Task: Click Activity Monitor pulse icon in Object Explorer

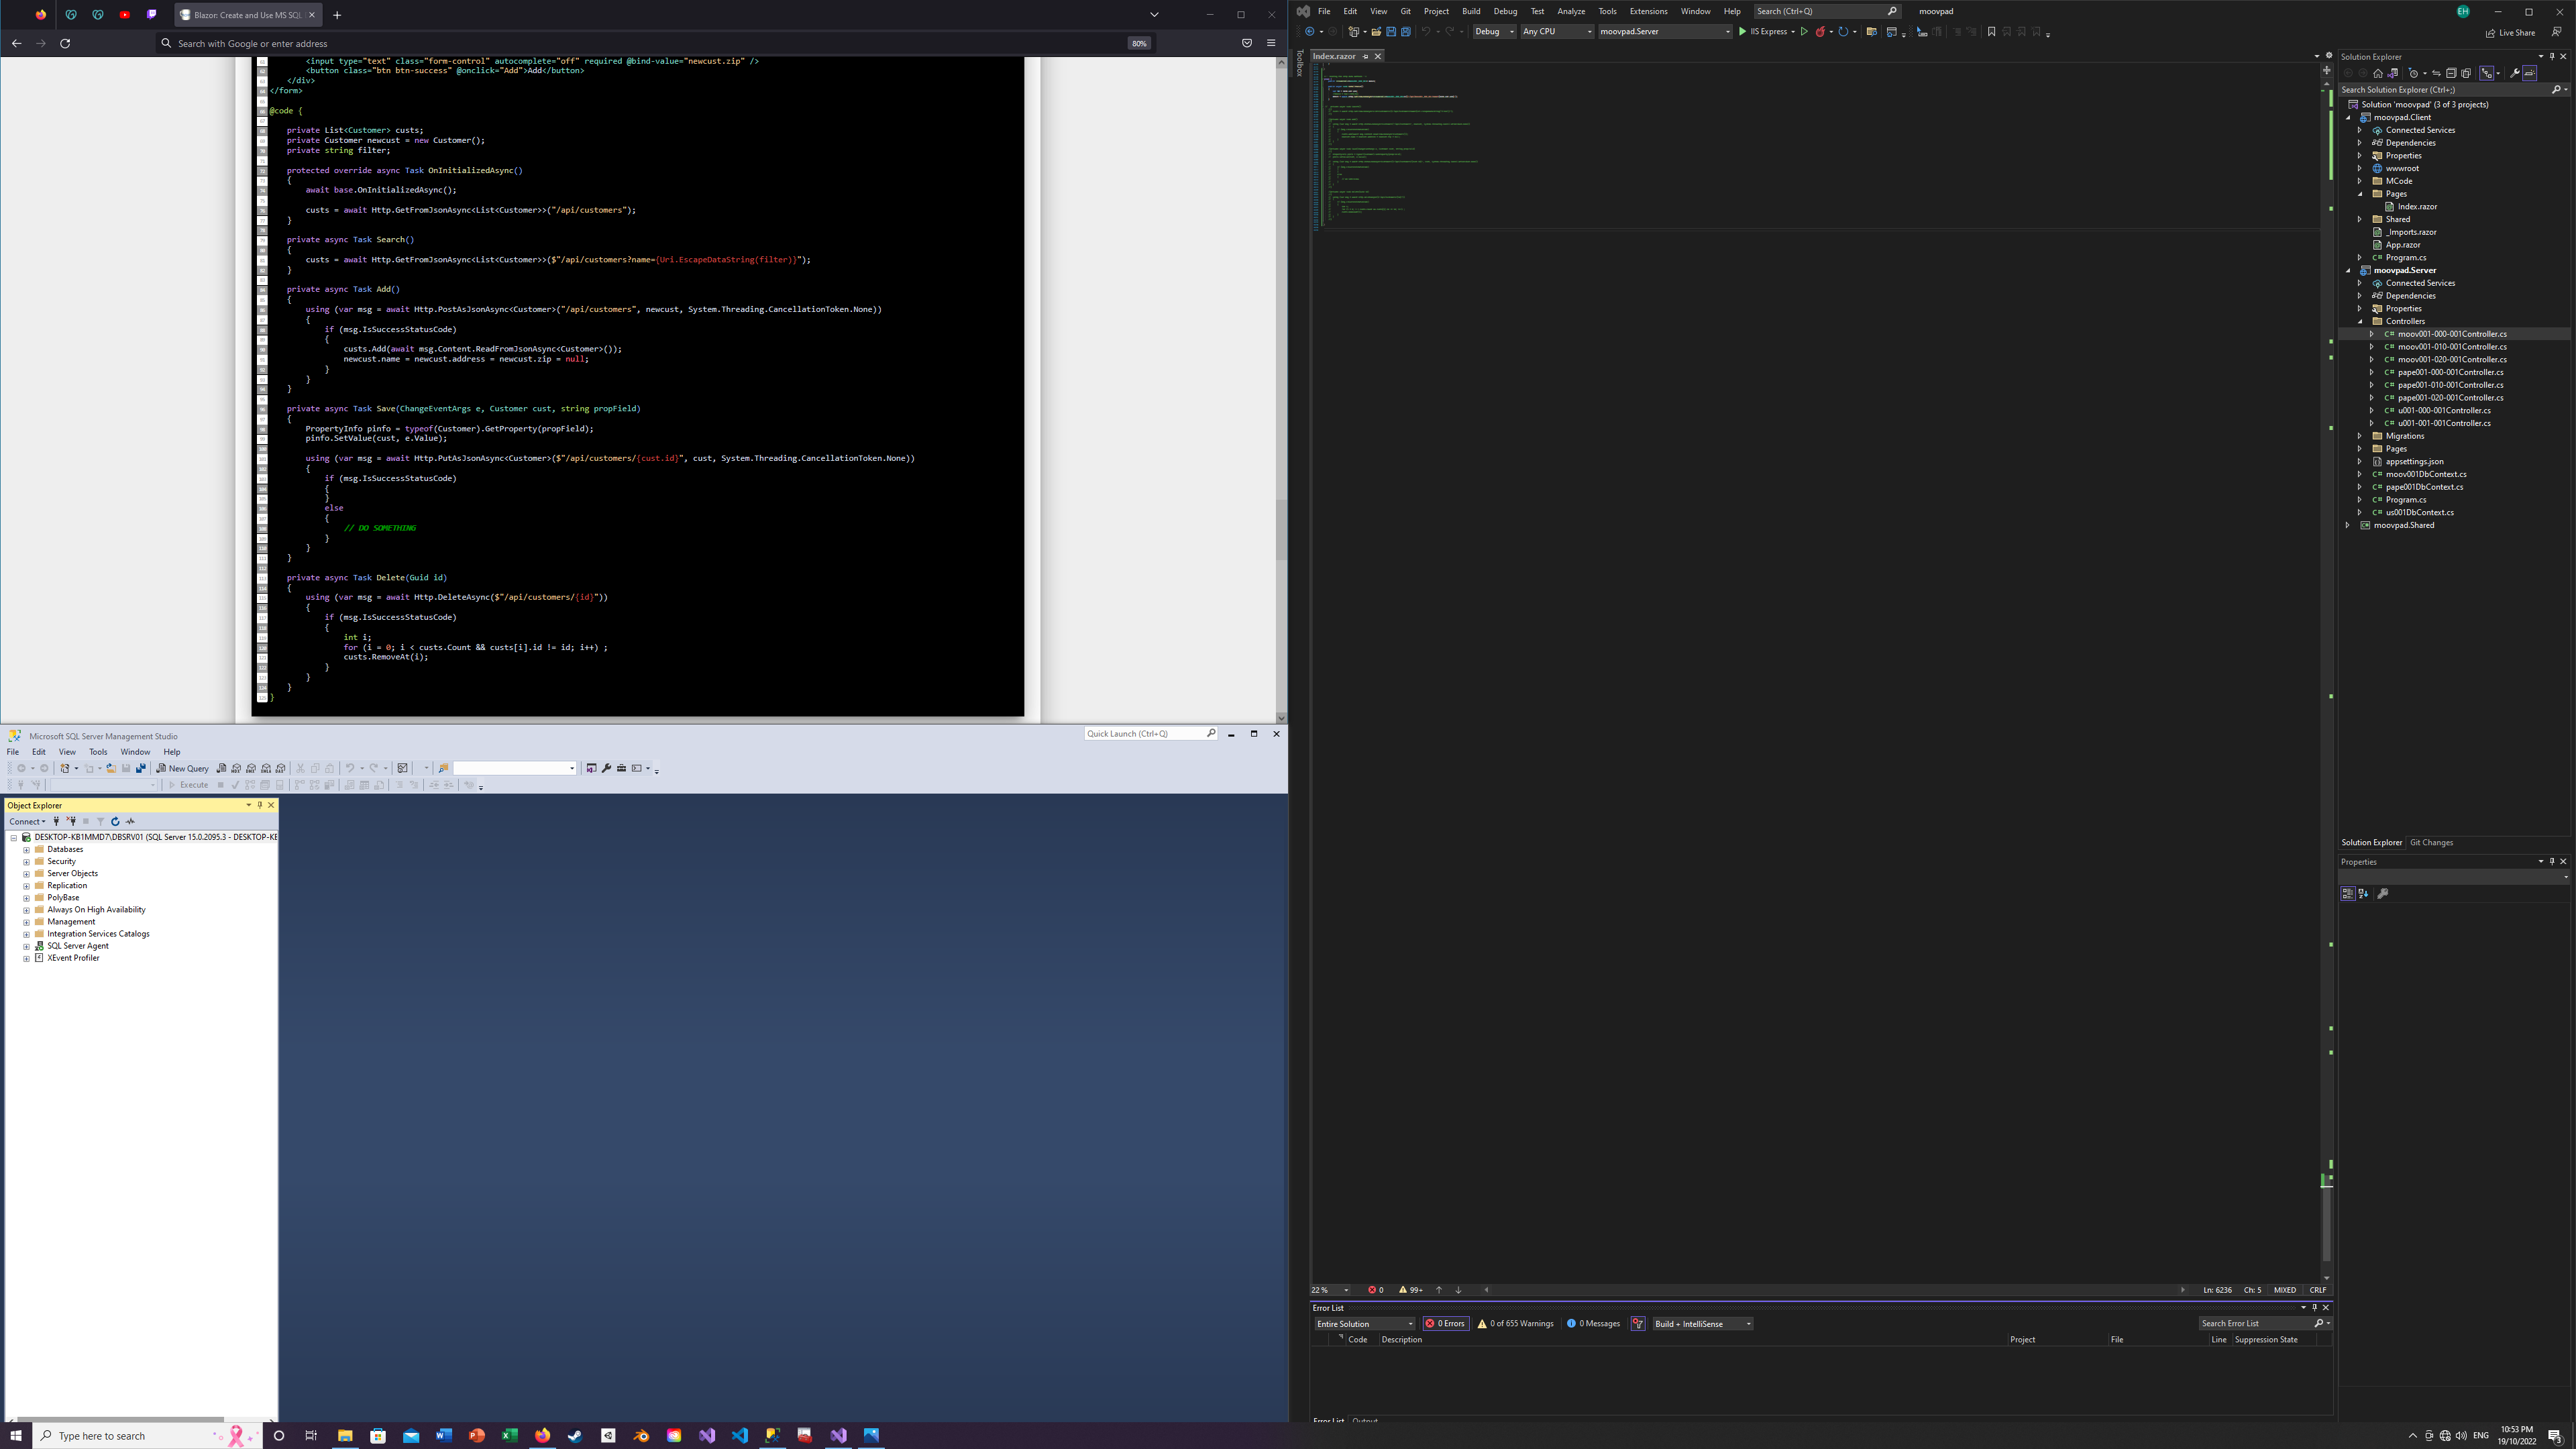Action: pyautogui.click(x=130, y=822)
